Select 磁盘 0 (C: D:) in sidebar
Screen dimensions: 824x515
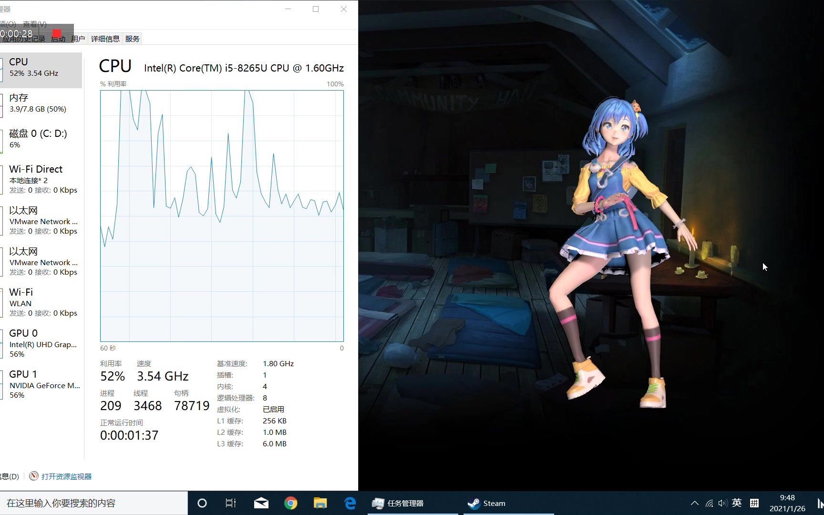point(41,139)
